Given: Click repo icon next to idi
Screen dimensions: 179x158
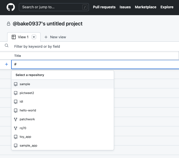Looking at the screenshot, I should (x=15, y=102).
